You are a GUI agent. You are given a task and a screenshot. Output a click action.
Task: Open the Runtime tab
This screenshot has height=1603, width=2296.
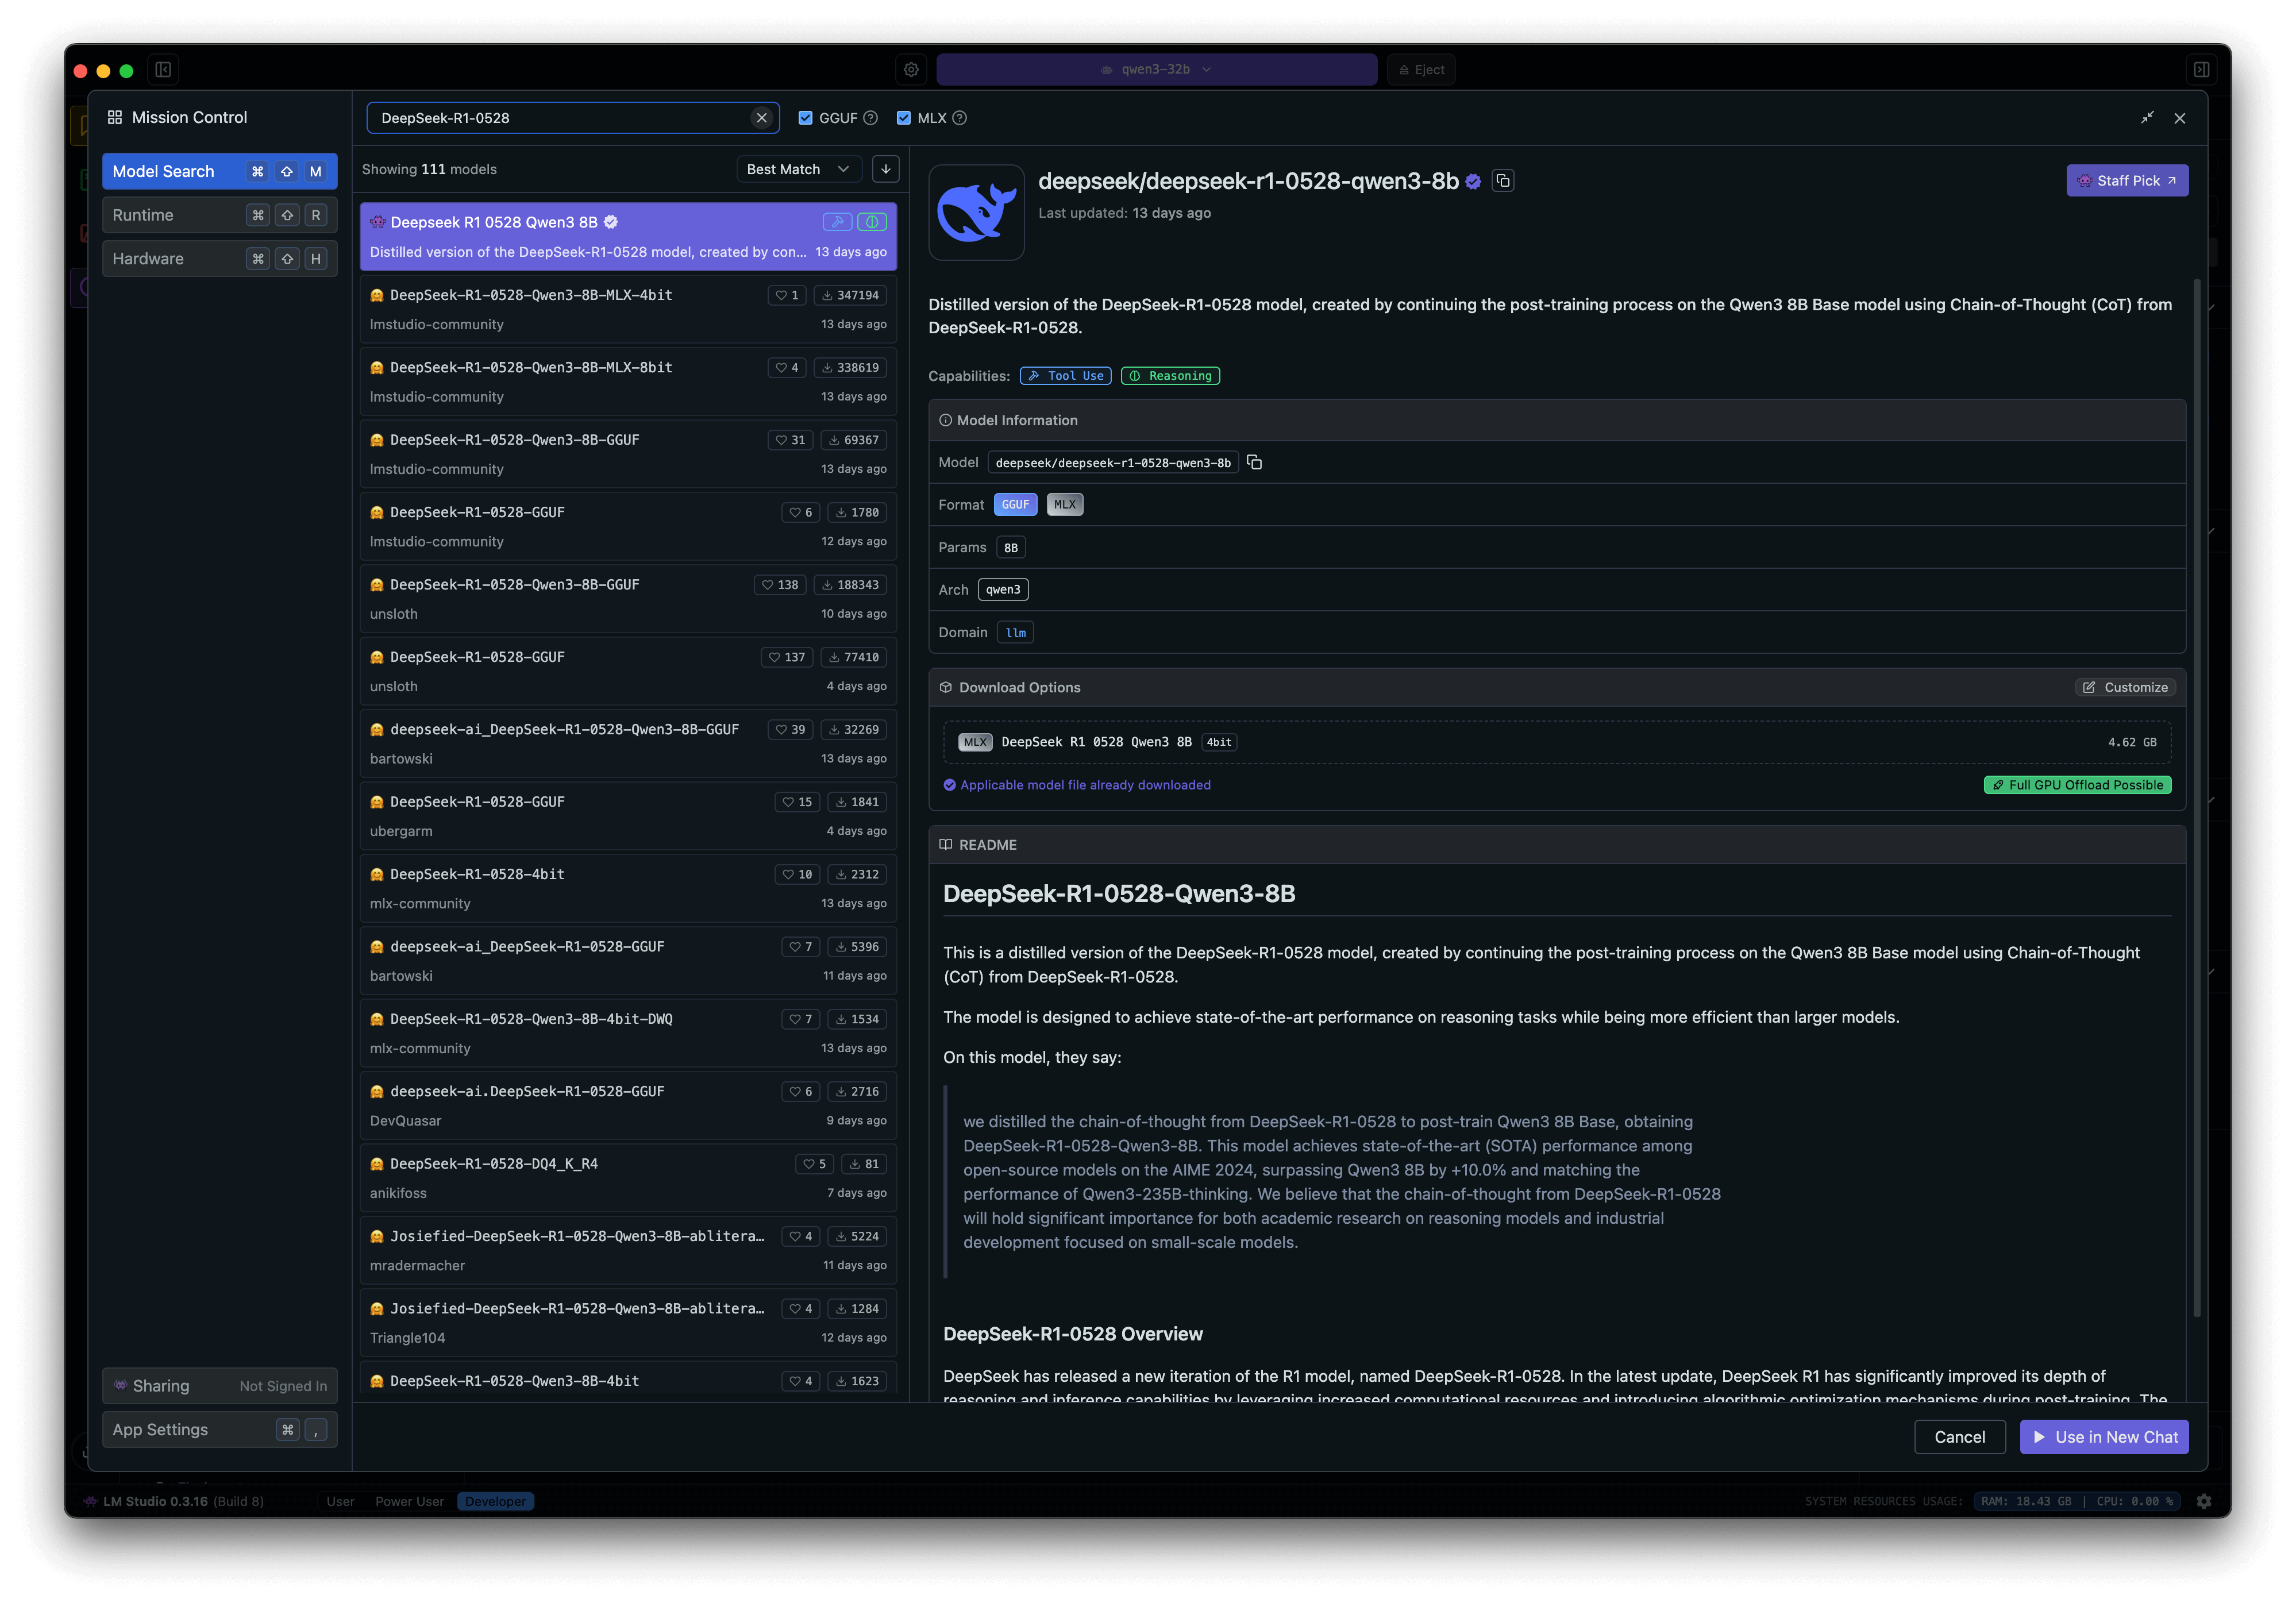click(x=219, y=215)
